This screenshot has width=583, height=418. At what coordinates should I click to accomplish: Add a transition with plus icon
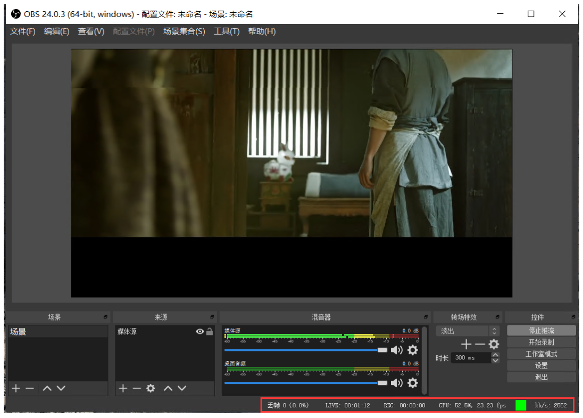(466, 345)
